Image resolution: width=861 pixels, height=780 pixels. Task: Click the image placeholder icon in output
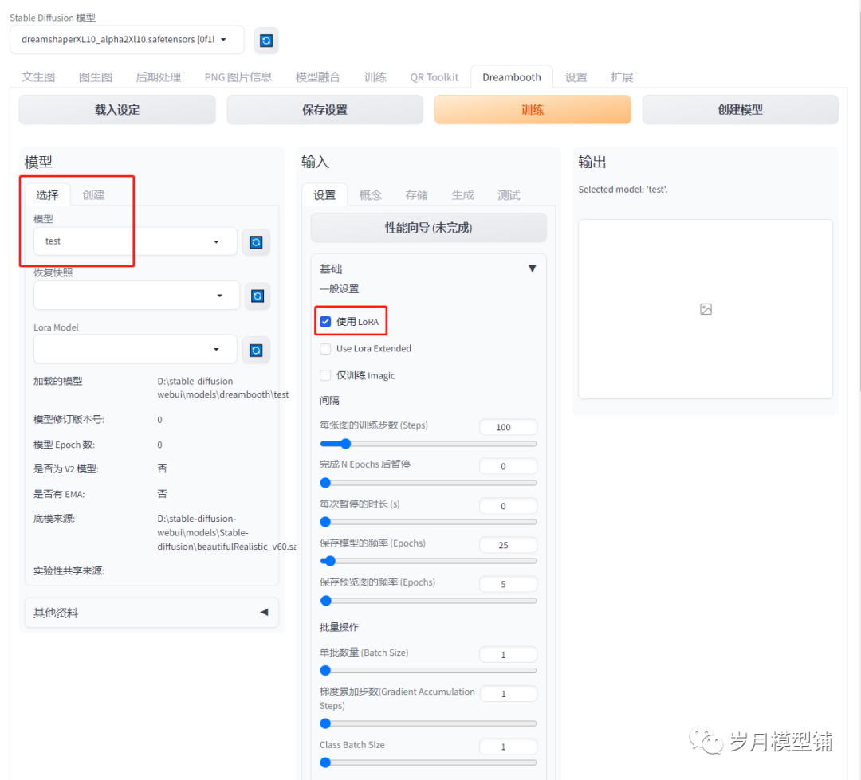[x=706, y=309]
